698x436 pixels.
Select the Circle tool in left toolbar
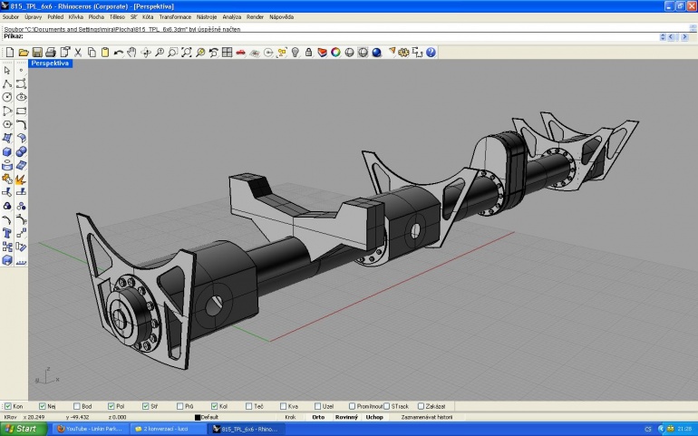coord(7,97)
